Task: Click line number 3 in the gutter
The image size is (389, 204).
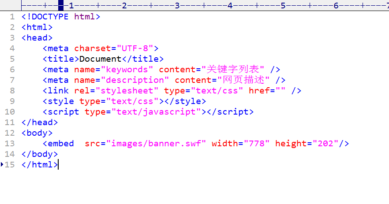Action: point(12,38)
